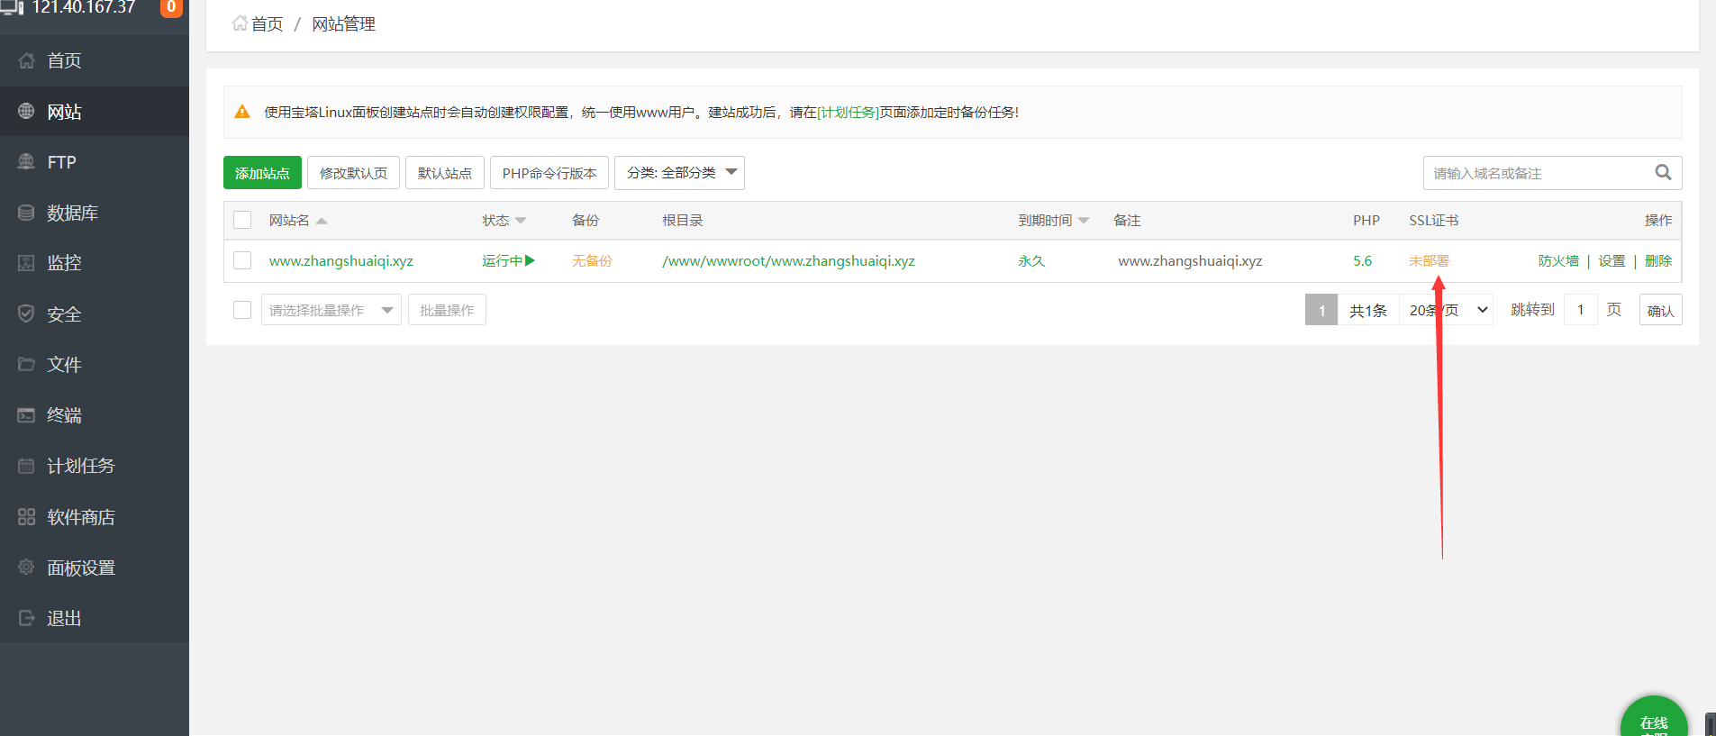Click page number 1 in pagination
This screenshot has height=736, width=1716.
(1321, 310)
